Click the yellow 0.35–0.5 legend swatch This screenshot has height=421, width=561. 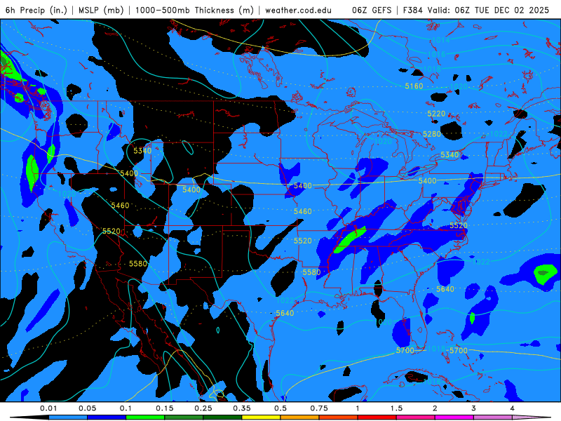point(261,417)
